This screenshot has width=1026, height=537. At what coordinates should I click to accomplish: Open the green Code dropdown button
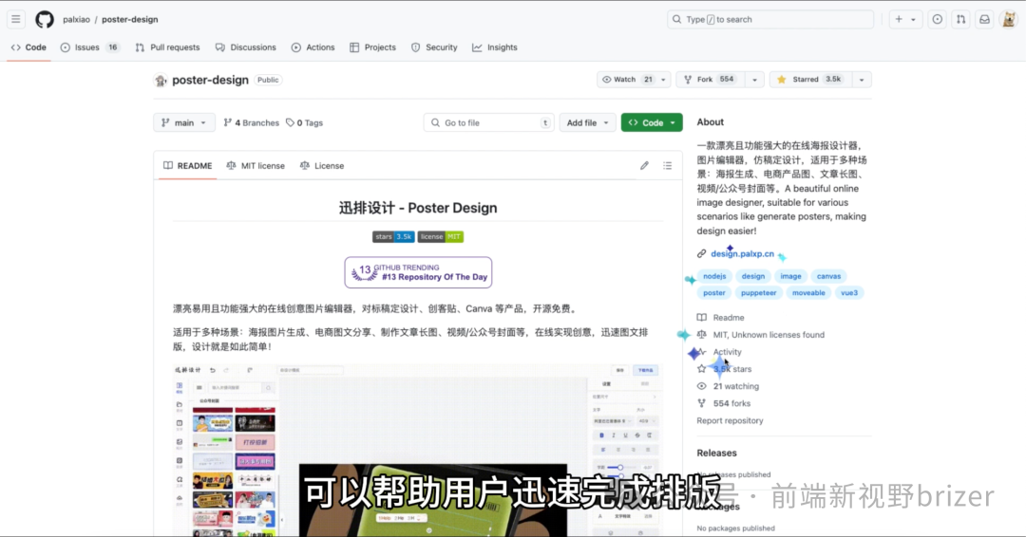tap(652, 122)
